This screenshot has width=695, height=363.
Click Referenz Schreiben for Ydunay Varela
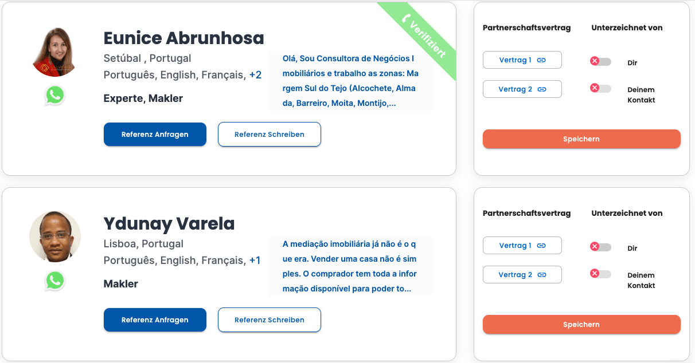(270, 320)
